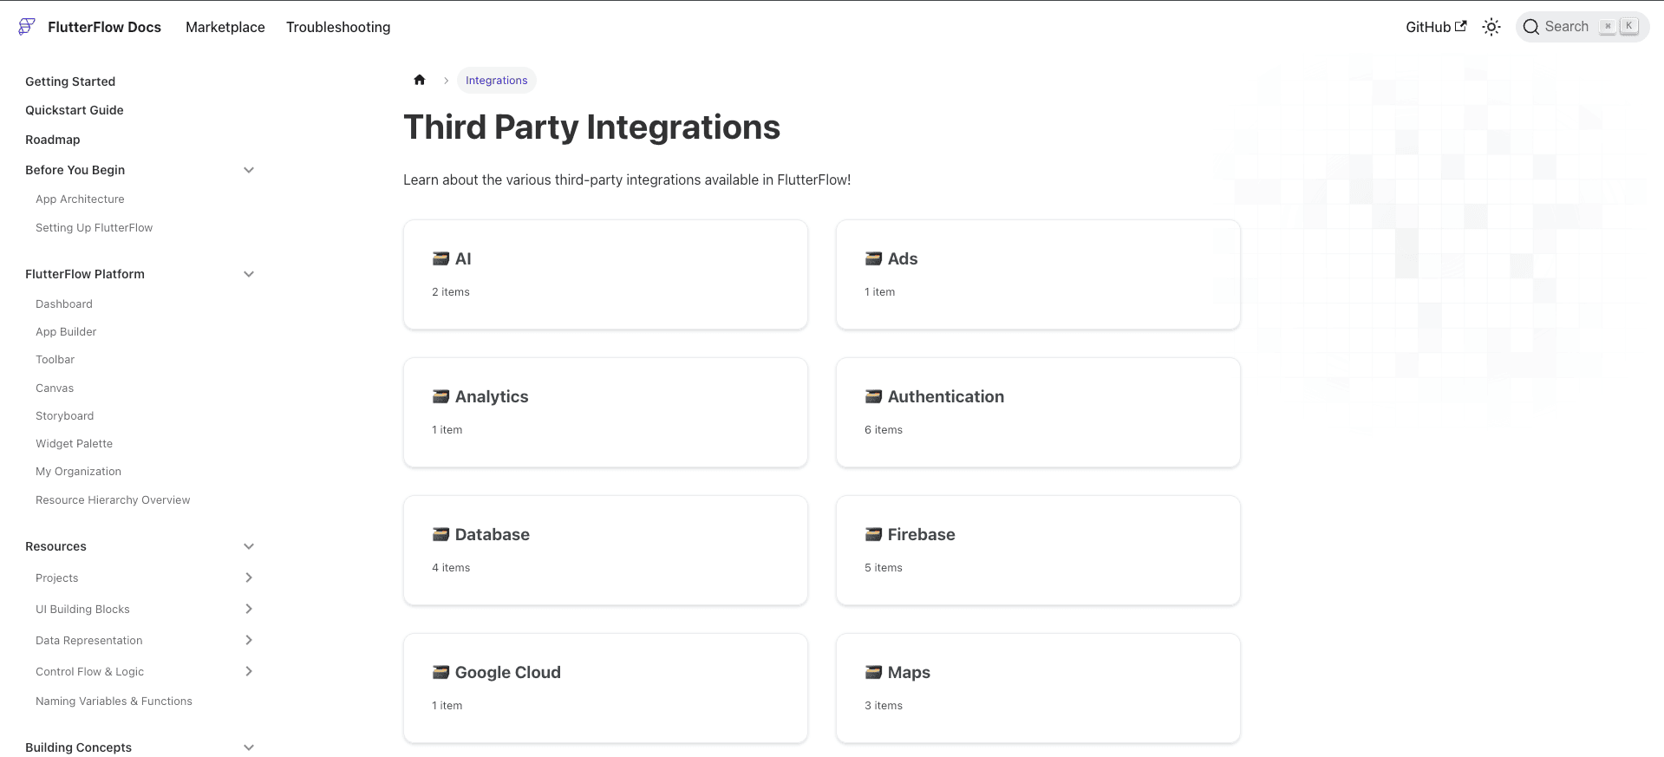Open the Projects sidebar item
This screenshot has height=757, width=1664.
[x=57, y=578]
